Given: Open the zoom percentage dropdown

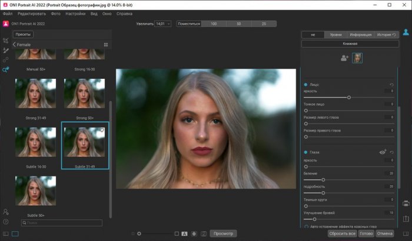Looking at the screenshot, I should pyautogui.click(x=162, y=24).
